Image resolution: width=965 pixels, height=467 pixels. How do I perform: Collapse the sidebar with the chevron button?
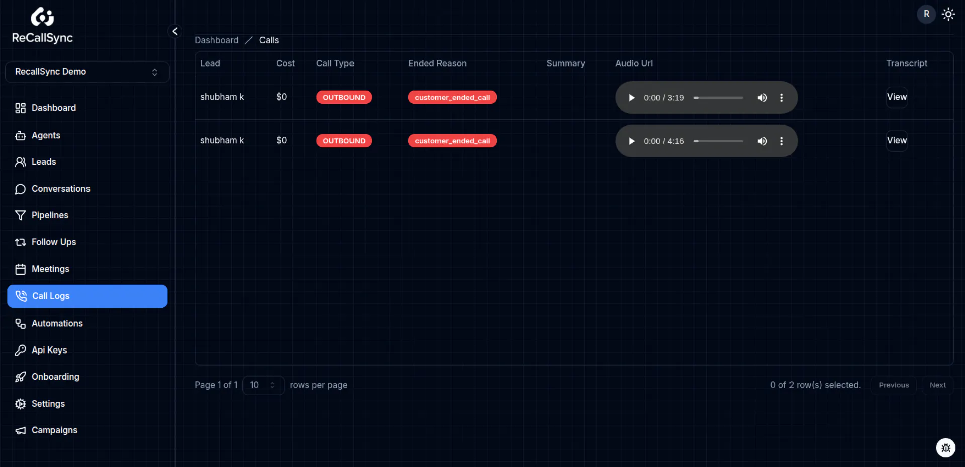(175, 31)
